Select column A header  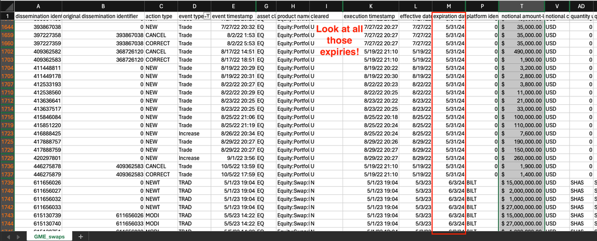coord(38,5)
